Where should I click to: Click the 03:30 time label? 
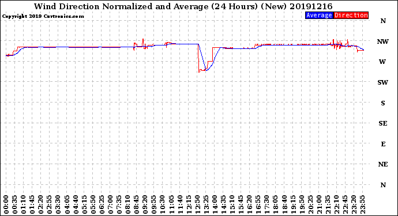point(58,204)
